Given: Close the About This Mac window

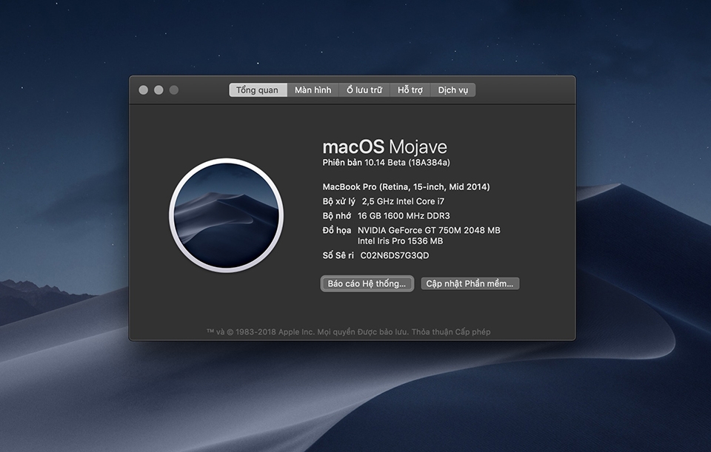Looking at the screenshot, I should (x=143, y=90).
